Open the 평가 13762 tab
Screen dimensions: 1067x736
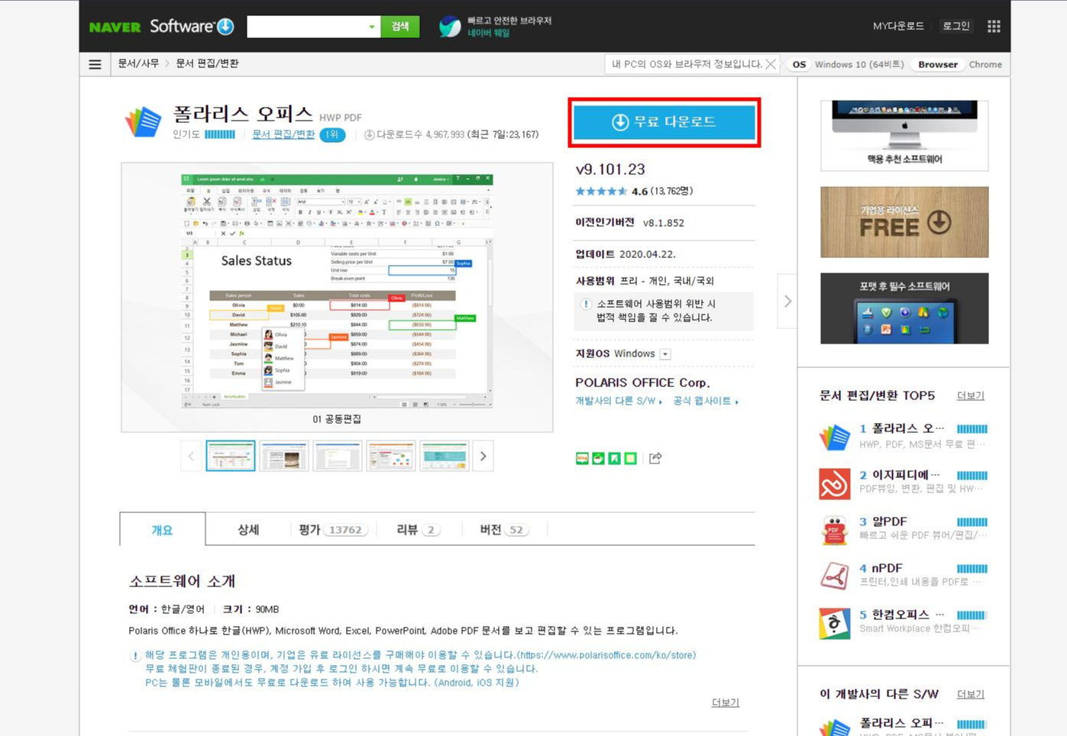pos(334,530)
